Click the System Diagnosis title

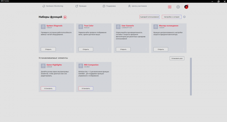click(x=54, y=26)
